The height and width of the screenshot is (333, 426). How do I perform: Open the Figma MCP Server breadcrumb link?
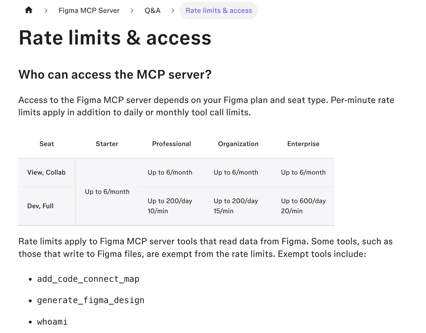tap(89, 11)
